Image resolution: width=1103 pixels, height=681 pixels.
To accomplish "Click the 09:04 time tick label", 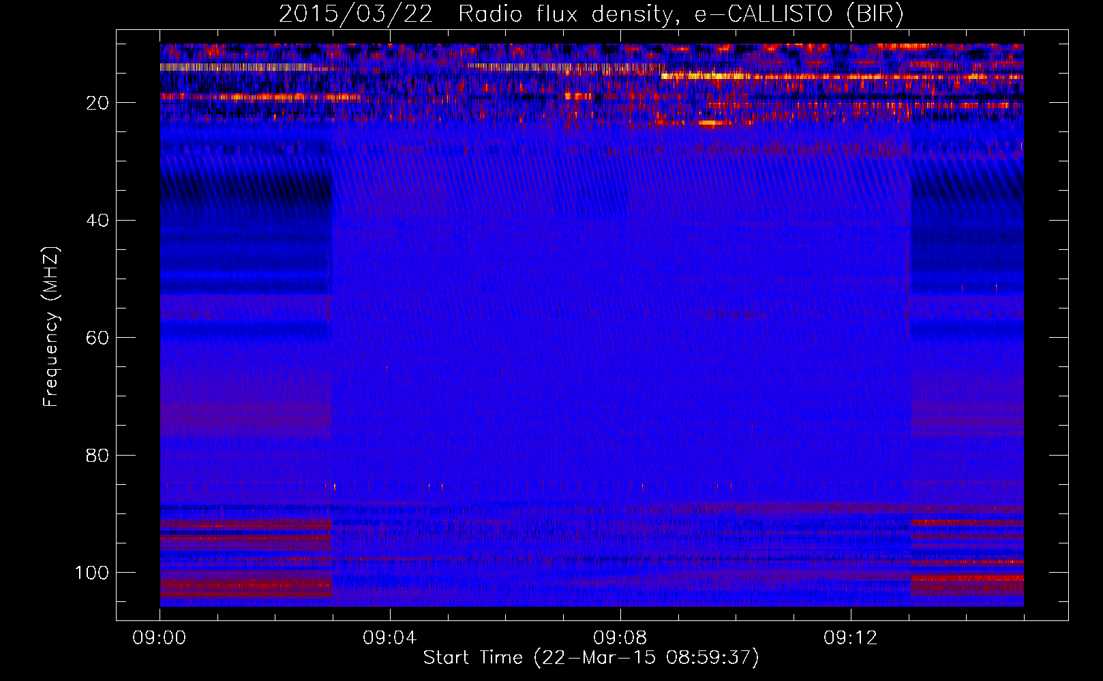I will pos(389,638).
